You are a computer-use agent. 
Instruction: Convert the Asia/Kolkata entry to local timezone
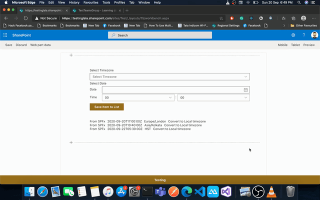[183, 125]
